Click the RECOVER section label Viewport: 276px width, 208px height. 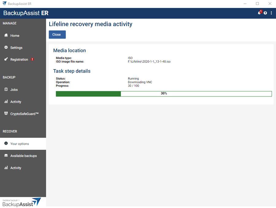[10, 131]
